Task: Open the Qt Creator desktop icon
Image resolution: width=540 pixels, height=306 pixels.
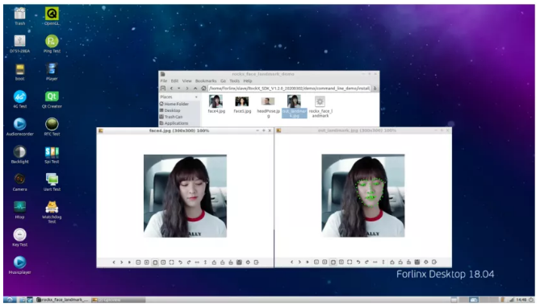Action: [52, 100]
